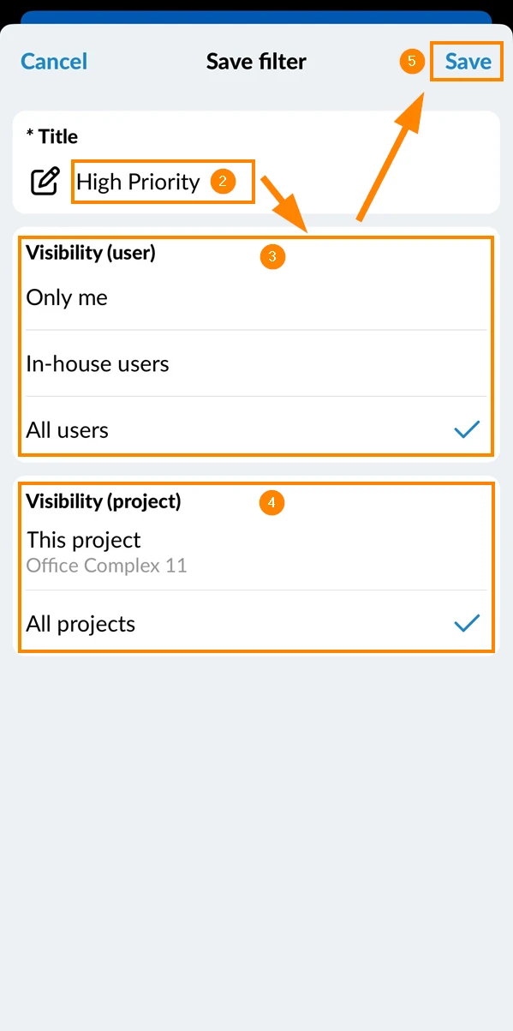
Task: Click the High Priority title field
Action: point(163,182)
